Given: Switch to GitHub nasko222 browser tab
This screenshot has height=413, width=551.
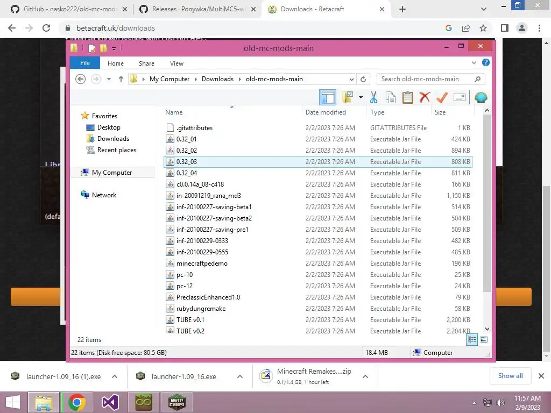Looking at the screenshot, I should pos(69,9).
